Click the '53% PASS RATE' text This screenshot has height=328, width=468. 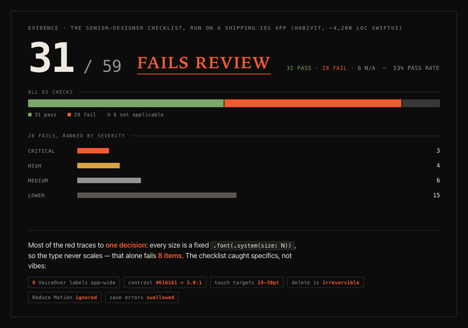coord(416,68)
